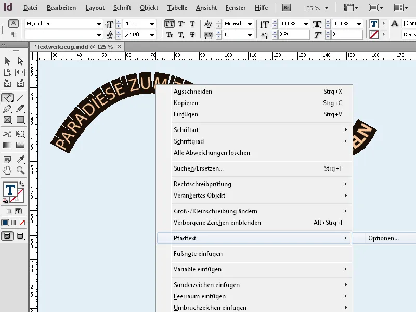Select the Gradient Swatch tool

7,145
